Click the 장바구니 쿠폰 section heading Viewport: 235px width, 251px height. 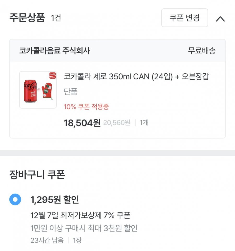click(x=37, y=175)
